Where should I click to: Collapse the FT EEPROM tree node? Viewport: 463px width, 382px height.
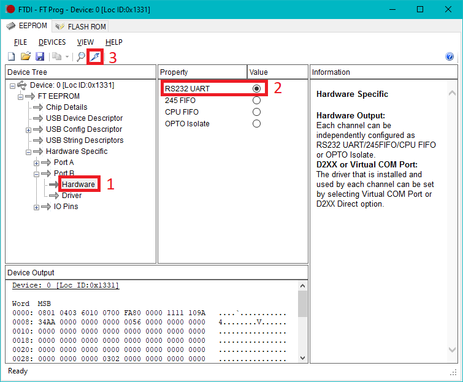point(20,97)
